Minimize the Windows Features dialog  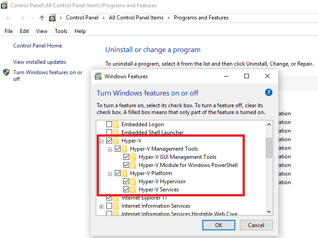(x=226, y=76)
